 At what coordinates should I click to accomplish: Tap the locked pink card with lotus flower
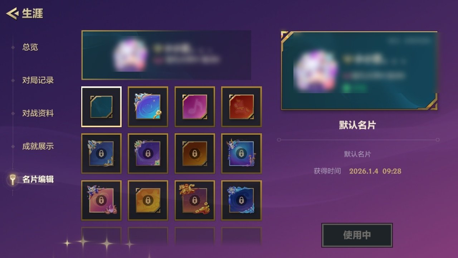tap(101, 200)
